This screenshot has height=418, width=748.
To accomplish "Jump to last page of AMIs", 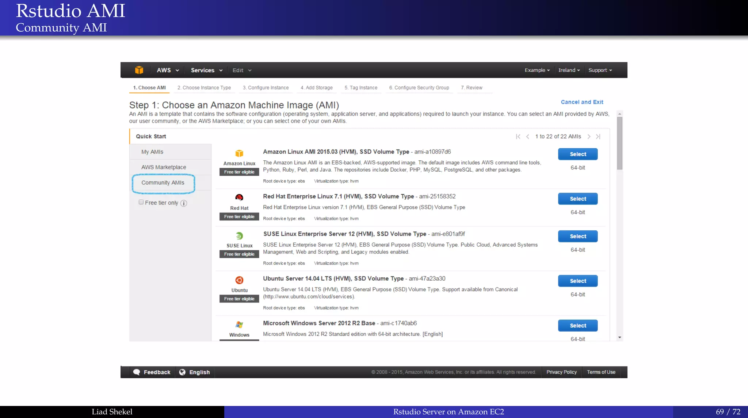I will coord(598,137).
